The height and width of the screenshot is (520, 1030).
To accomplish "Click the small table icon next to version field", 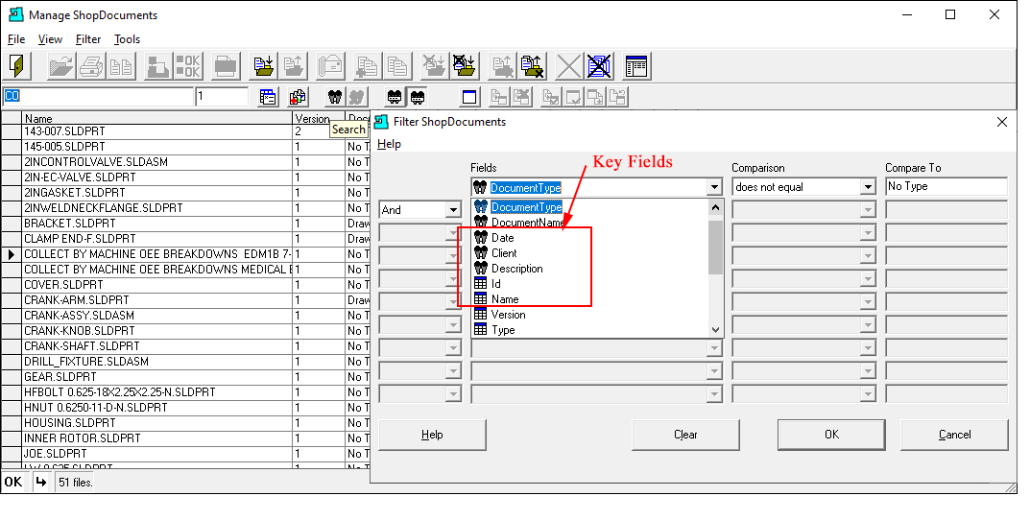I will pyautogui.click(x=268, y=97).
